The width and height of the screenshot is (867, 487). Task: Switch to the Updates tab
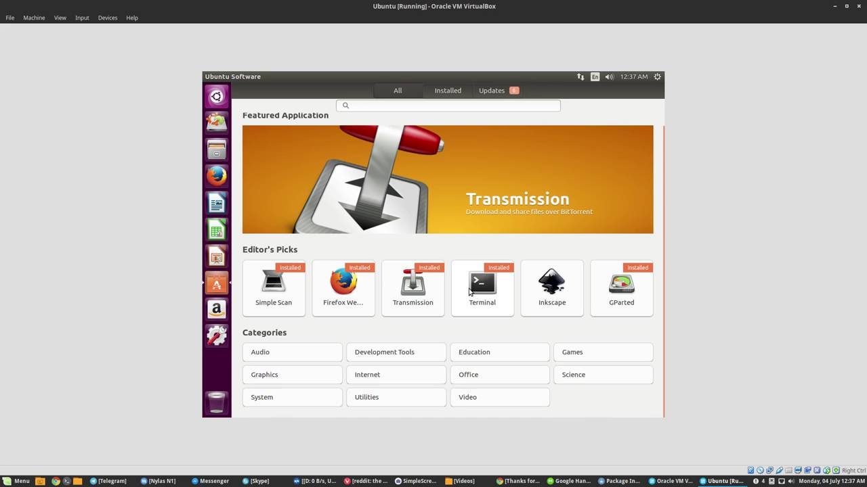pyautogui.click(x=498, y=91)
